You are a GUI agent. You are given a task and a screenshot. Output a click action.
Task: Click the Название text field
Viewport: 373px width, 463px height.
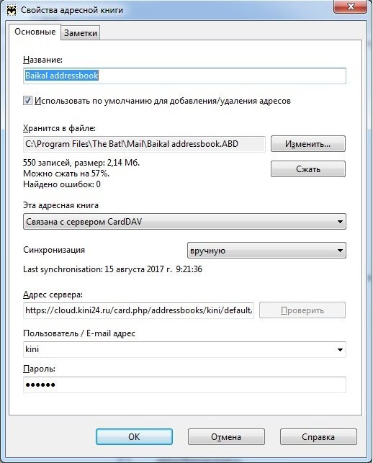point(184,76)
